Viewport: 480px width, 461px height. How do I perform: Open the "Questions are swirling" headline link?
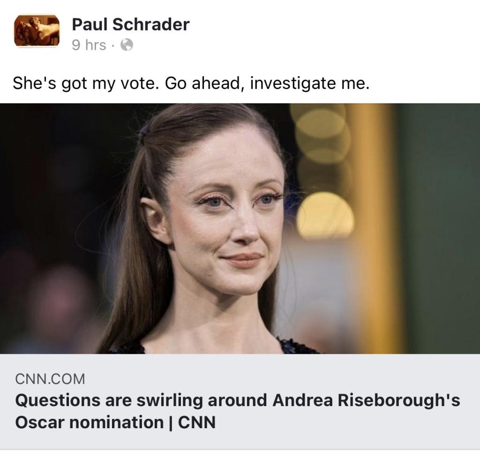[x=238, y=411]
